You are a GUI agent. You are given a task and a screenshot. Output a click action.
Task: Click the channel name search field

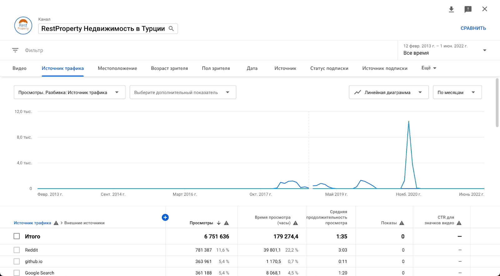pos(108,28)
